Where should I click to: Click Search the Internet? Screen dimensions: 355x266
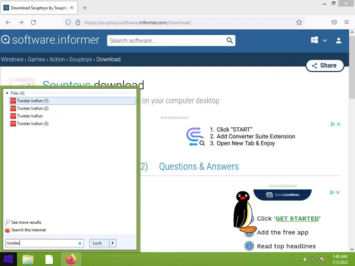[25, 230]
